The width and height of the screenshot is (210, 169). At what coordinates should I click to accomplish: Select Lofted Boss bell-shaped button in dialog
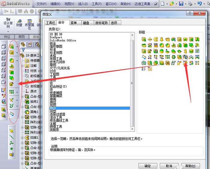click(x=161, y=39)
